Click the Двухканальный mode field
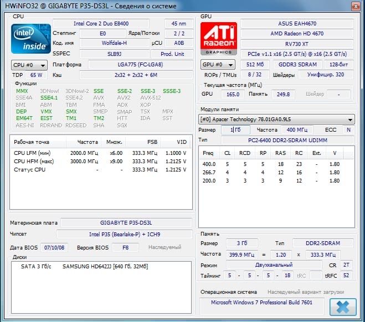365x322 pixels. coord(274,265)
